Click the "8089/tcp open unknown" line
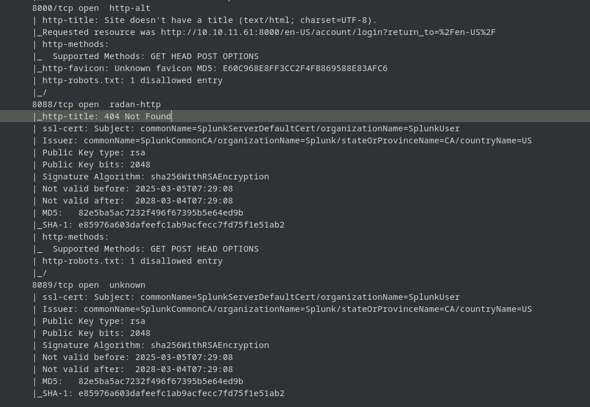590x407 pixels. (x=89, y=285)
